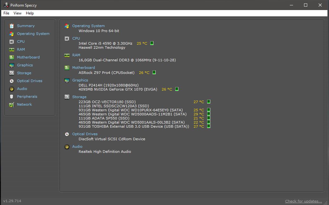Click the CPU chip icon in sidebar
The height and width of the screenshot is (205, 329).
(x=12, y=42)
